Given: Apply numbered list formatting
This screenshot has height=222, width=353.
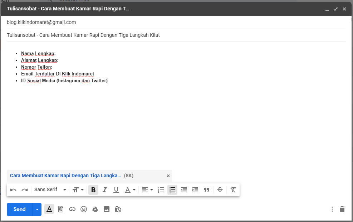Looking at the screenshot, I should 161,190.
